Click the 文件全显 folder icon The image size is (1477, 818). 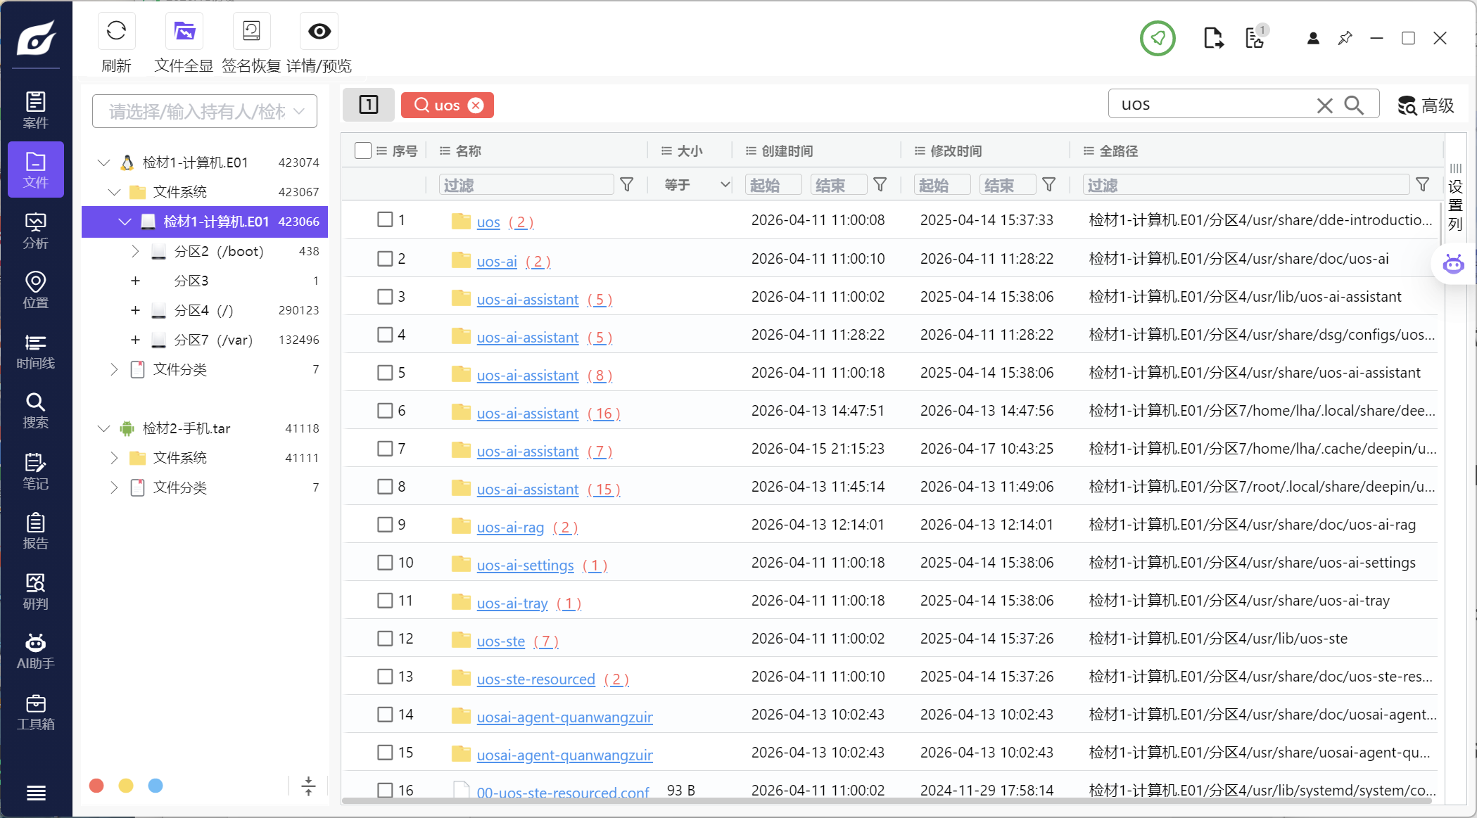pos(184,31)
